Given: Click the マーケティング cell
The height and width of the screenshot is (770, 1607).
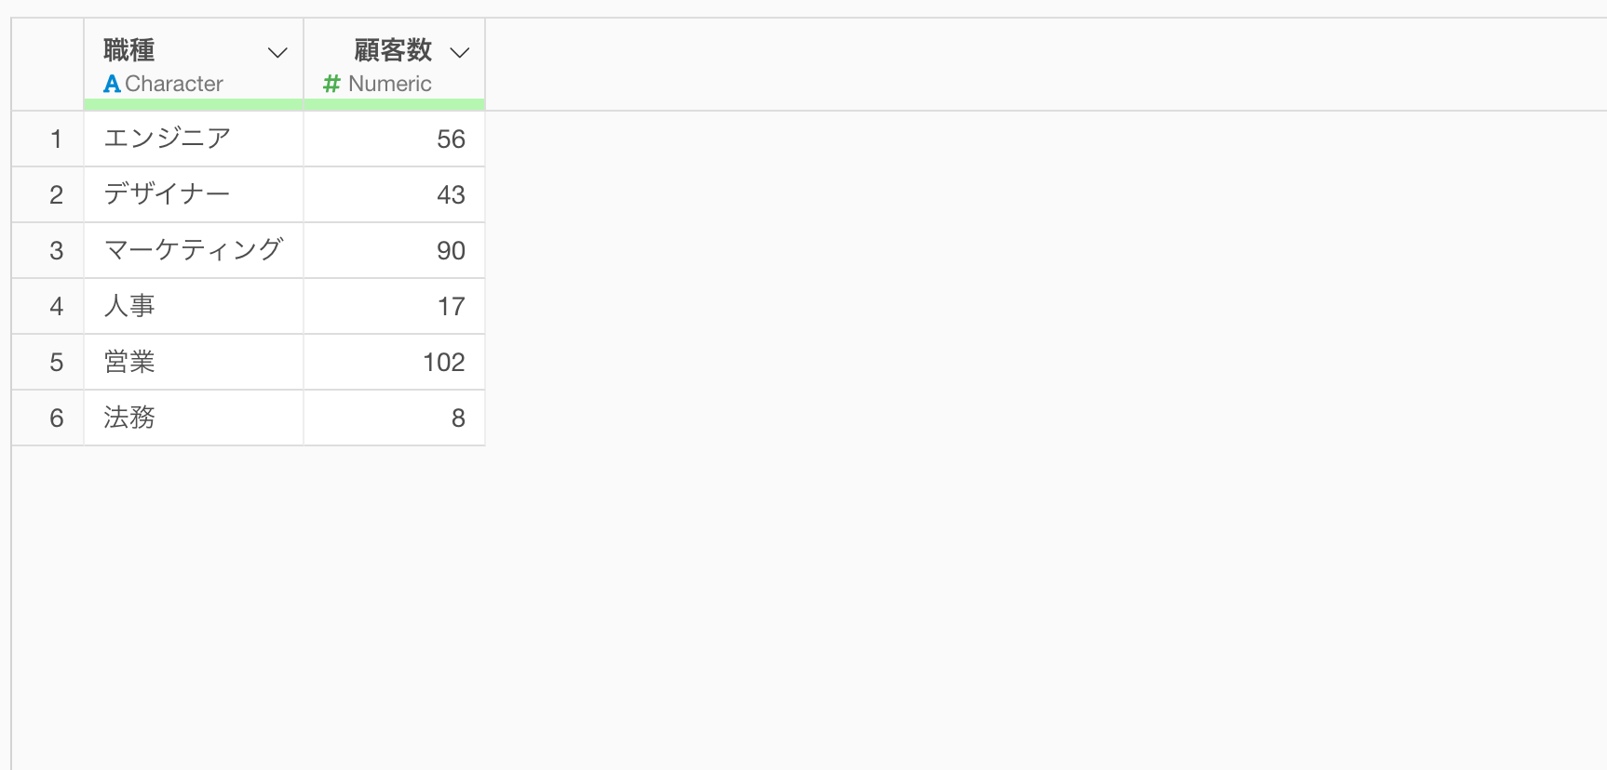Looking at the screenshot, I should (x=194, y=250).
